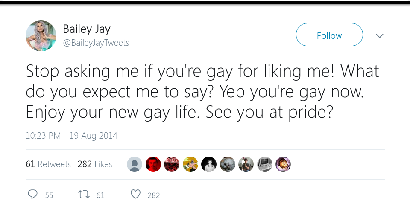Like the tweet with heart icon

[x=135, y=195]
